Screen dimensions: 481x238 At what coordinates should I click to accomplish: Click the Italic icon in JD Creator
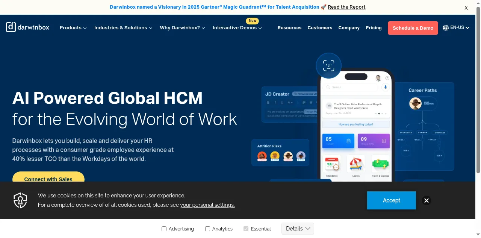point(275,102)
